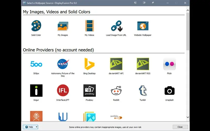Viewport: 210px width, 131px height.
Task: Select Bing Desktop provider
Action: pos(89,64)
